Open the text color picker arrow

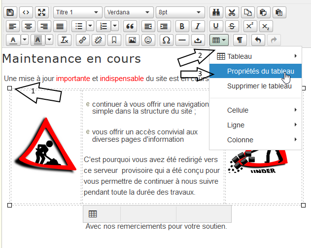(25, 40)
